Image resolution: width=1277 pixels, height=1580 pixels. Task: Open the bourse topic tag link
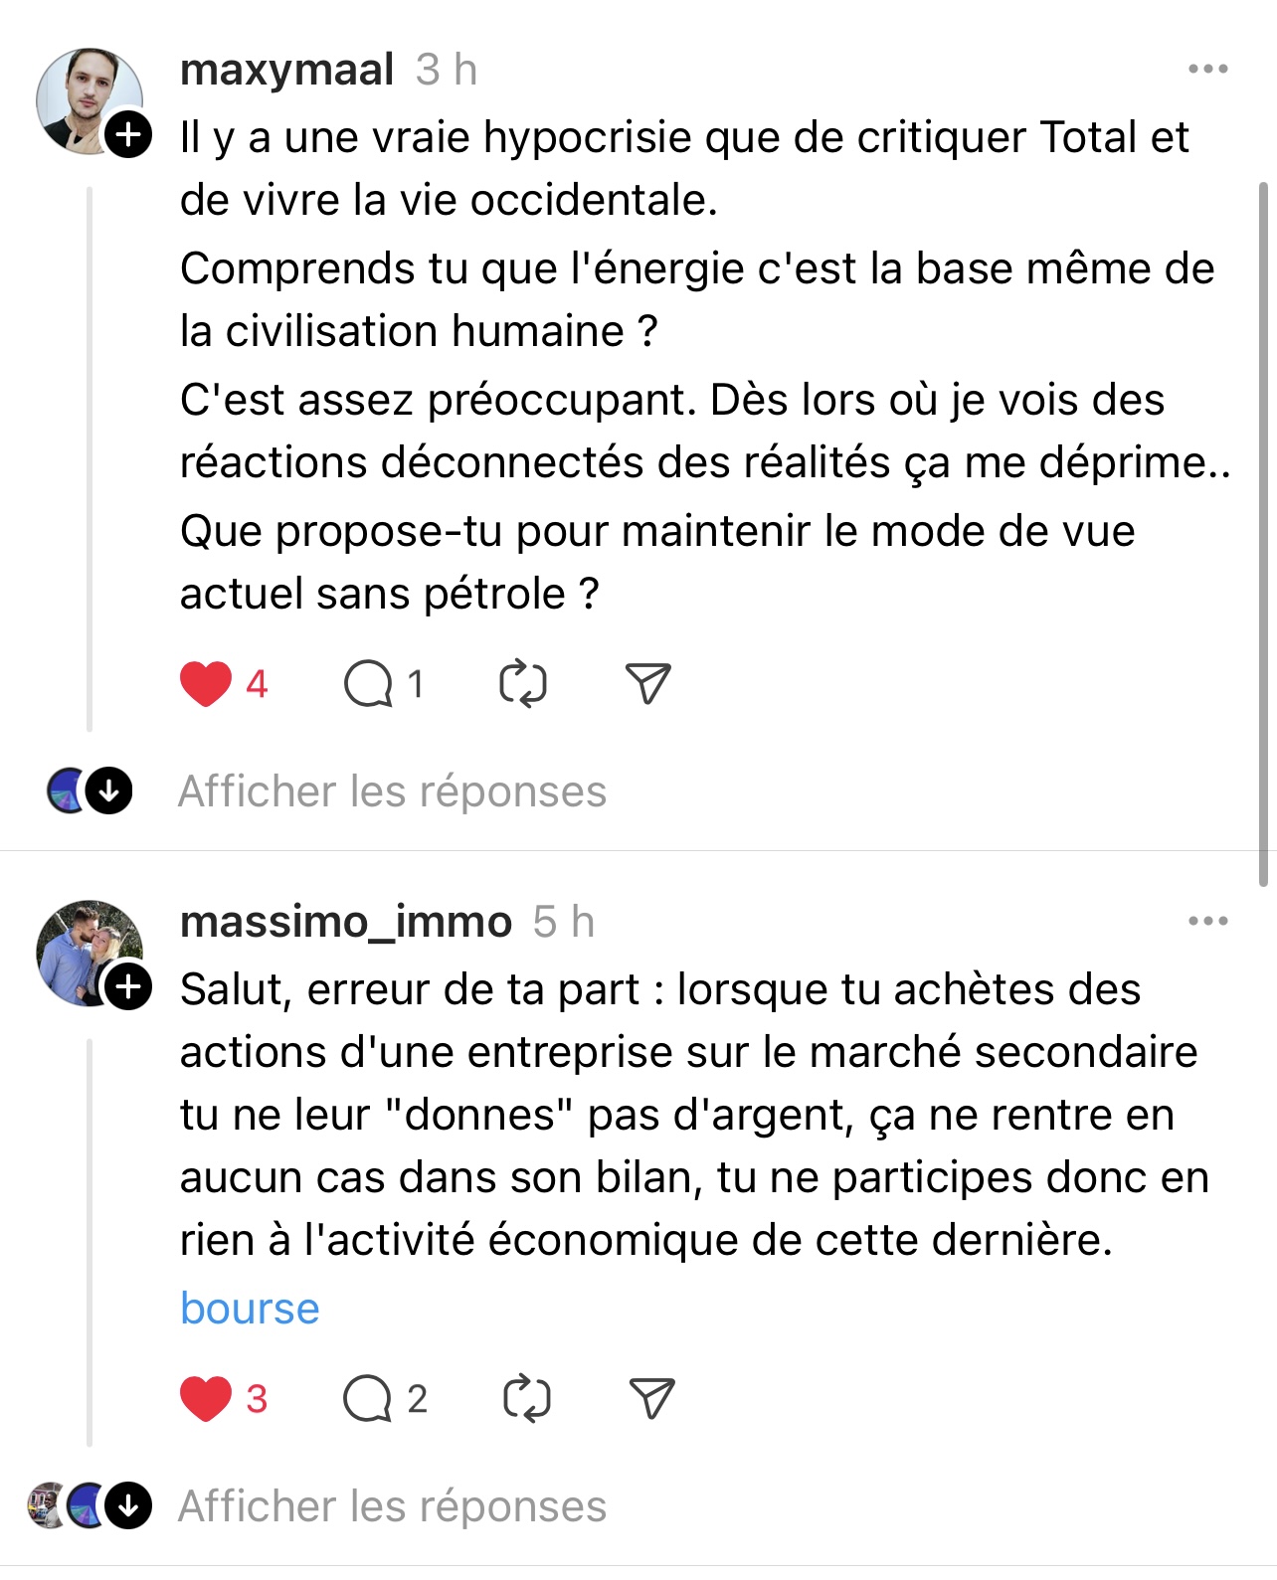(x=250, y=1308)
